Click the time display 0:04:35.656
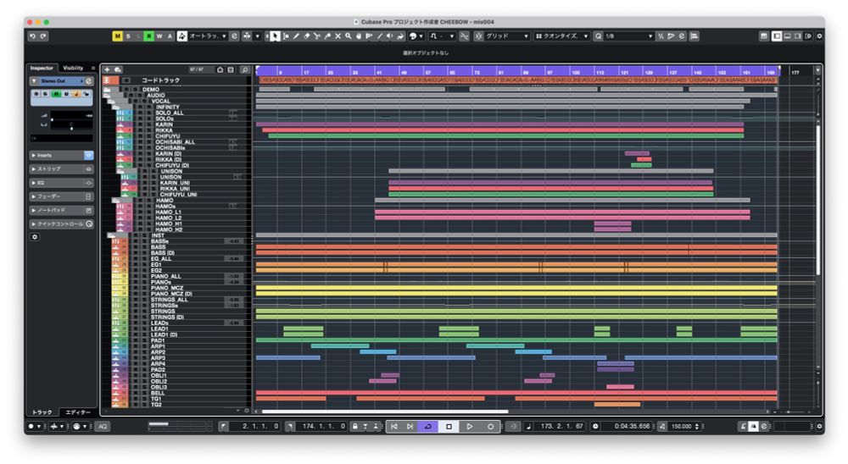The image size is (848, 464). click(x=633, y=426)
